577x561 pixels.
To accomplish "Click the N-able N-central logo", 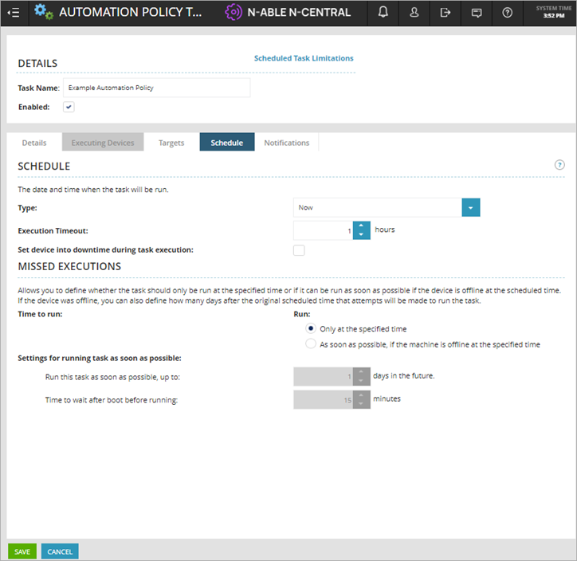I will click(288, 14).
